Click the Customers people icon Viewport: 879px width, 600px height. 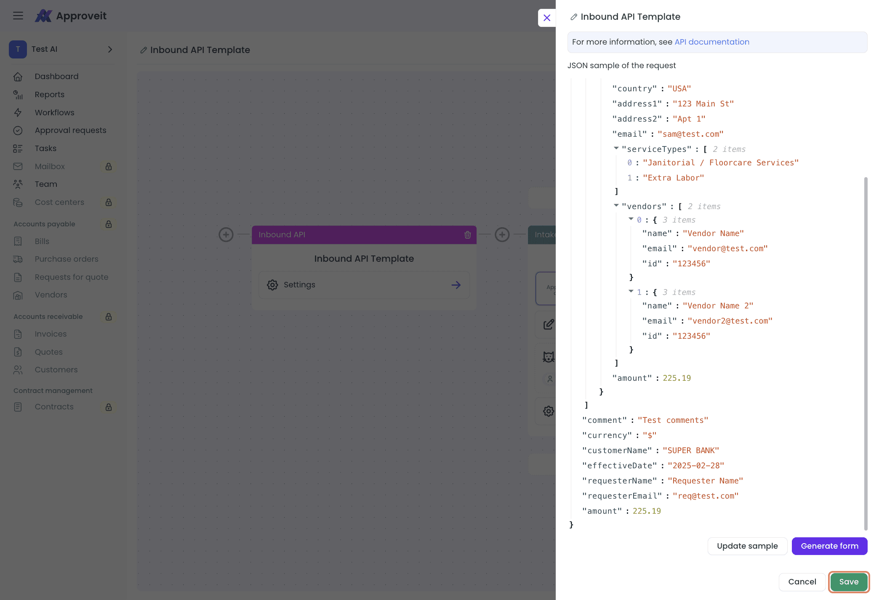pyautogui.click(x=18, y=370)
